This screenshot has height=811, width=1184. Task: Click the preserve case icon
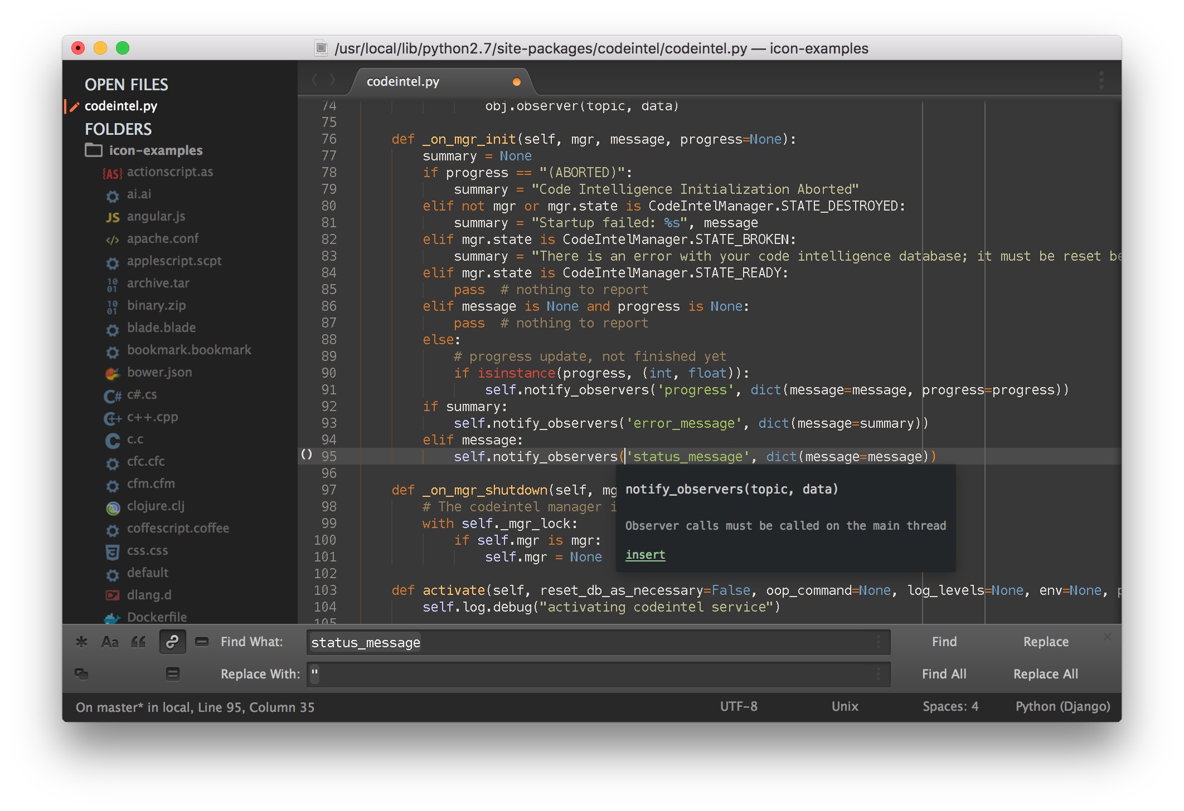[x=81, y=674]
